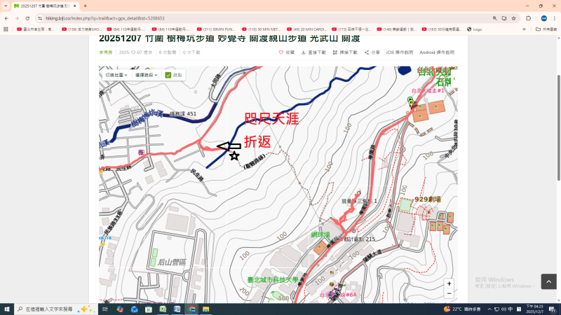Open Android 操作說明 link
The height and width of the screenshot is (315, 561).
coord(436,52)
